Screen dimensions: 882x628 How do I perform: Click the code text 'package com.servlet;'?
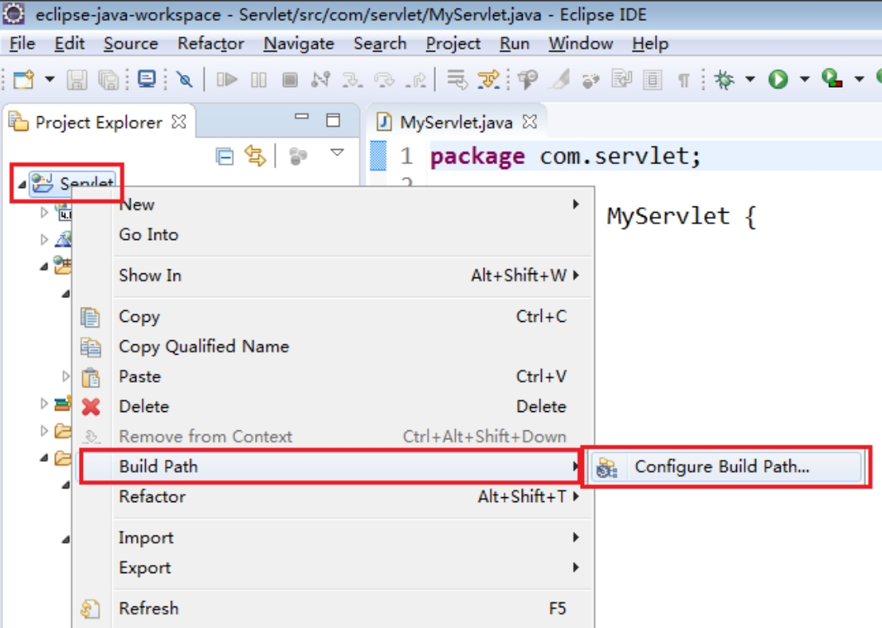566,156
